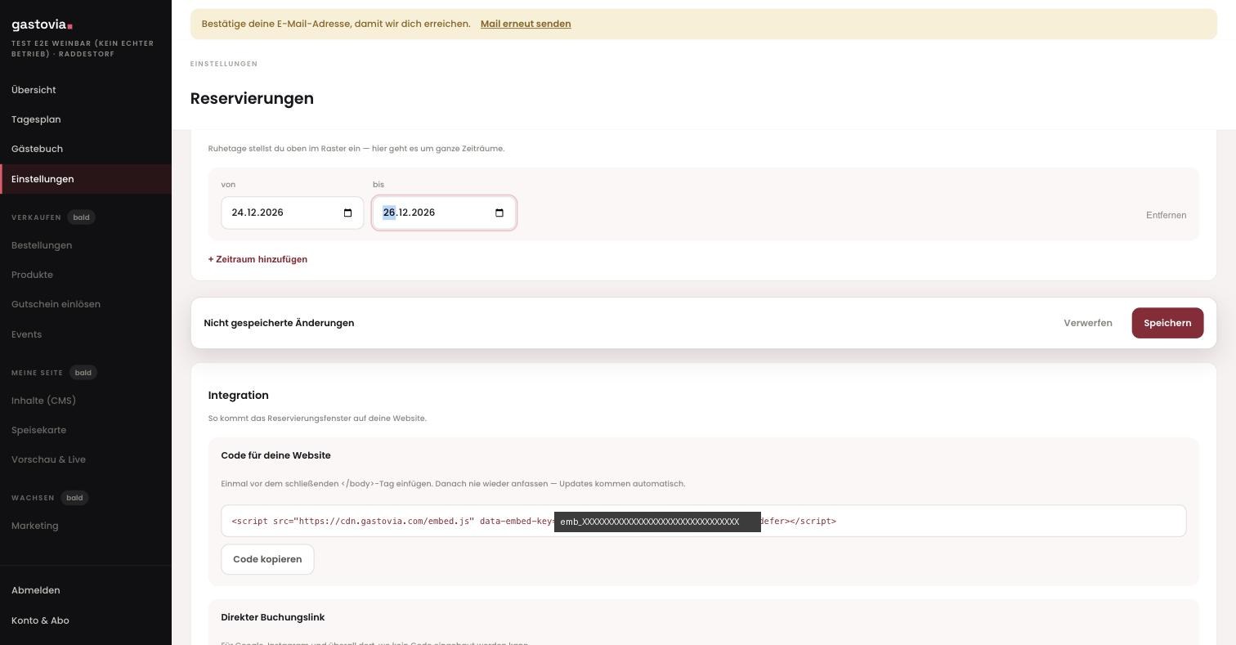Click the 'bald' badge next to Wachsen
1236x645 pixels.
click(74, 498)
